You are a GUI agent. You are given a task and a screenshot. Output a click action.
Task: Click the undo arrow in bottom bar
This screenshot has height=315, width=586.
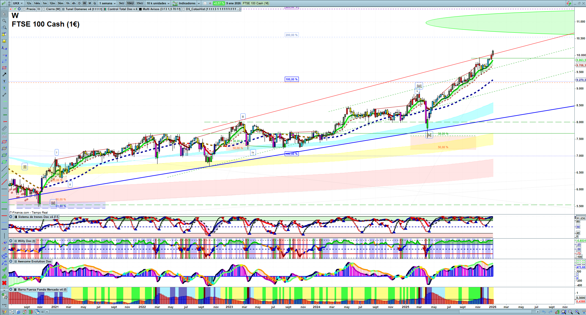[x=543, y=312]
